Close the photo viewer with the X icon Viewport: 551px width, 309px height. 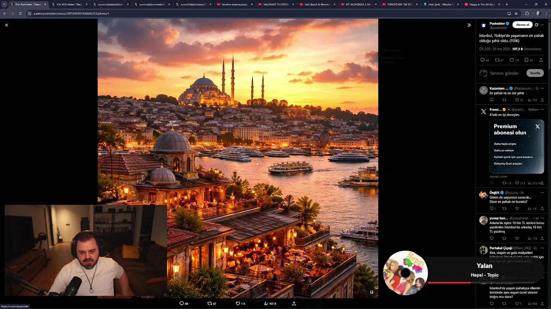pyautogui.click(x=6, y=25)
